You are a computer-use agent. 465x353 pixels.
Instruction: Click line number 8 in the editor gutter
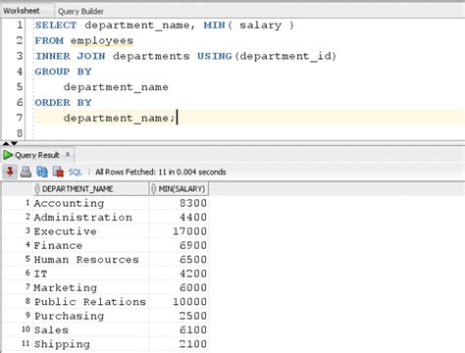(20, 133)
